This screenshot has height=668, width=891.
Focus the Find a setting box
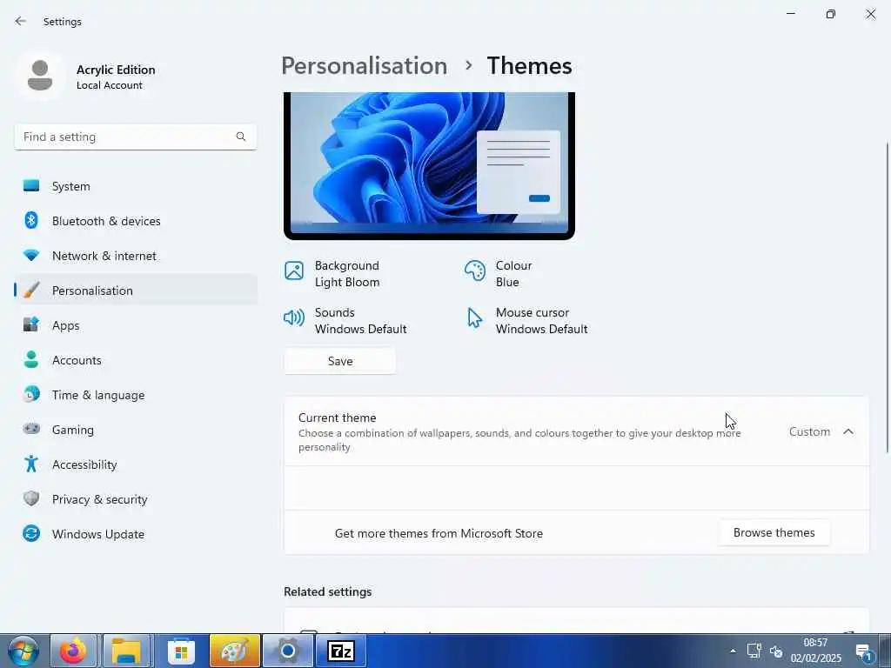(x=135, y=137)
